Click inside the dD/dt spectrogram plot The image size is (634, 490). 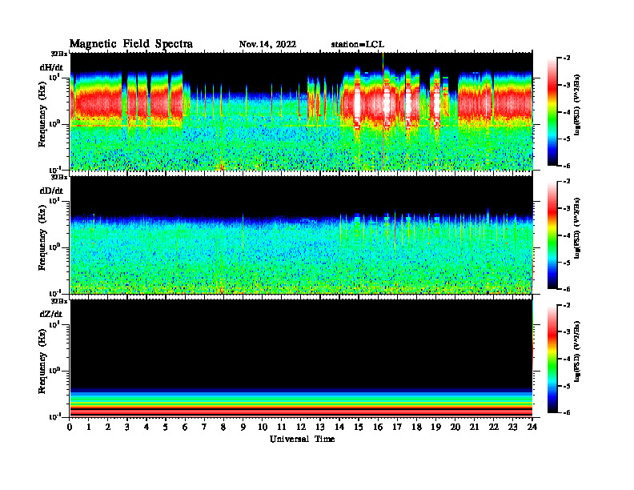tap(301, 235)
